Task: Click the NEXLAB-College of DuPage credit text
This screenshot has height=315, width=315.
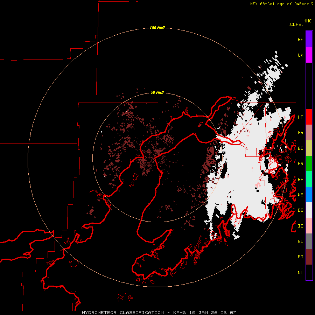Action: coord(279,4)
